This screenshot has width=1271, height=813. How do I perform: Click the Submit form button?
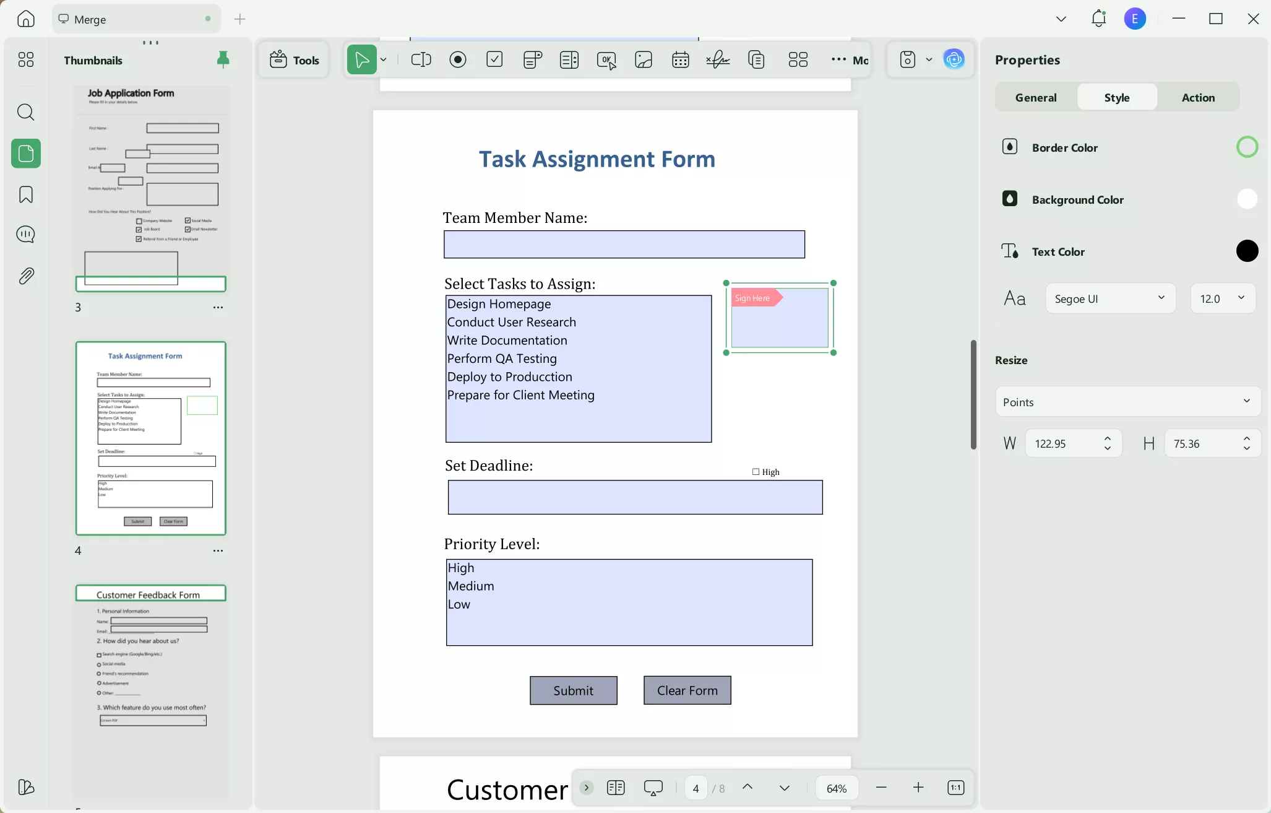click(573, 690)
